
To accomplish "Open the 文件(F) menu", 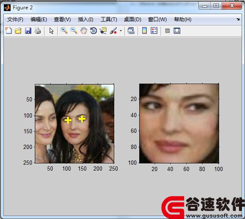I will (x=15, y=20).
